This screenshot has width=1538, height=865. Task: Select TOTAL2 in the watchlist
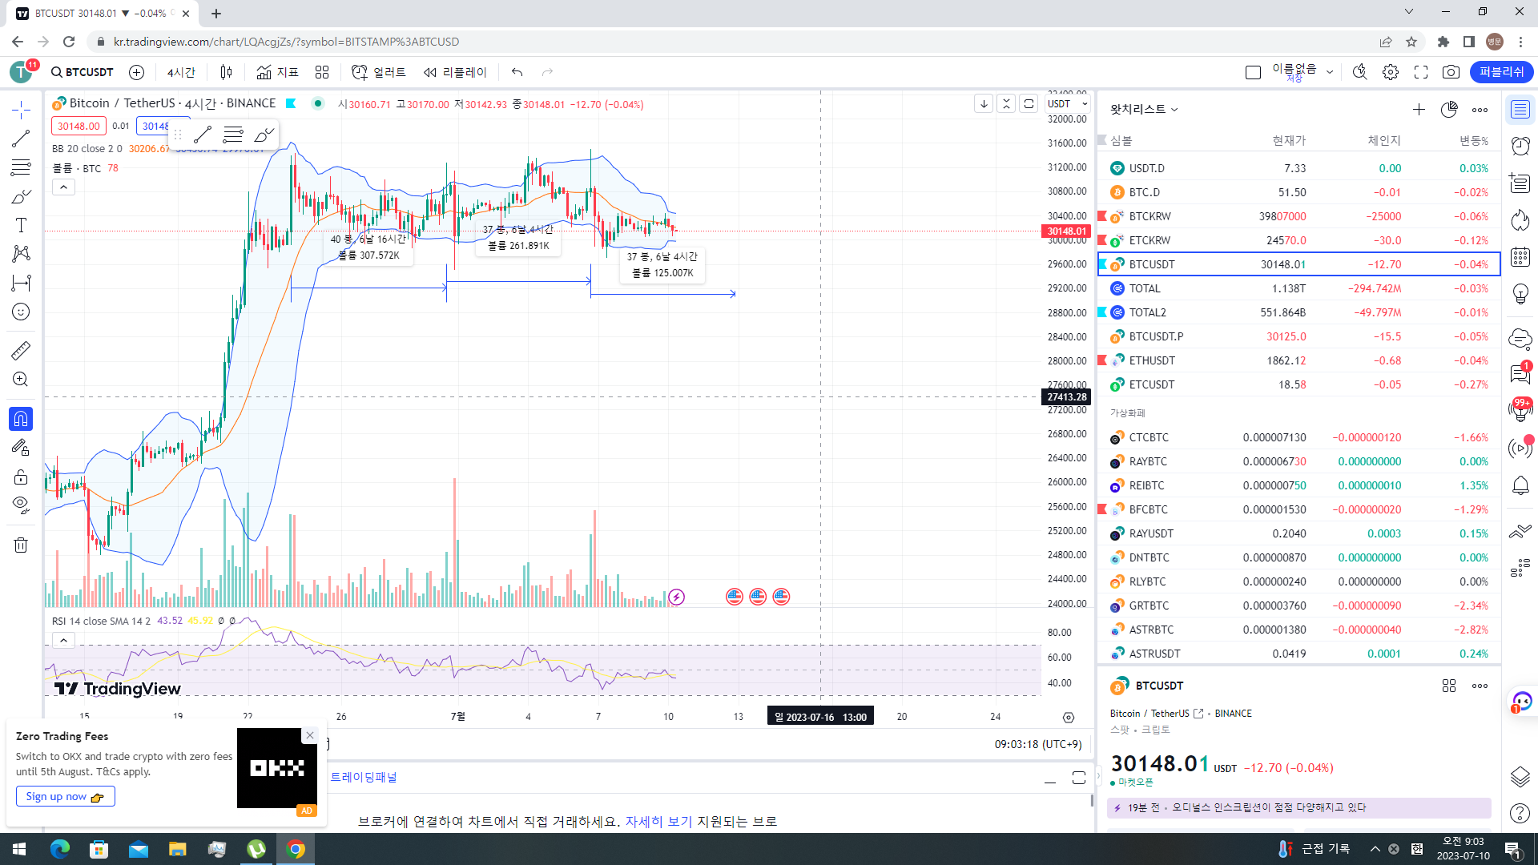tap(1298, 312)
